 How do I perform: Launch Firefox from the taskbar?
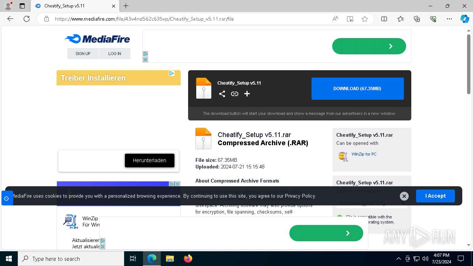[188, 259]
